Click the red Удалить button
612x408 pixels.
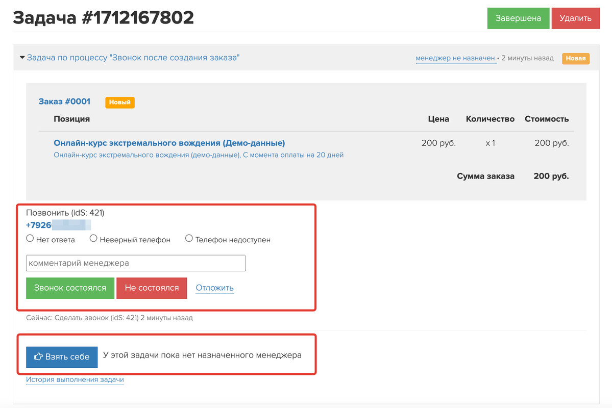click(575, 18)
